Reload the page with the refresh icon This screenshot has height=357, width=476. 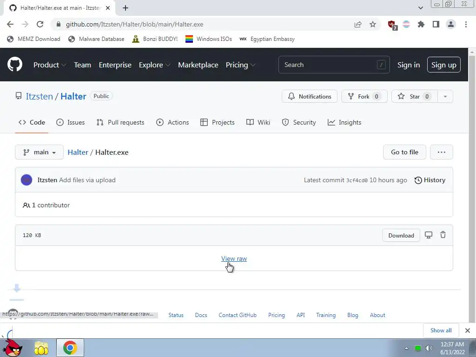coord(40,24)
